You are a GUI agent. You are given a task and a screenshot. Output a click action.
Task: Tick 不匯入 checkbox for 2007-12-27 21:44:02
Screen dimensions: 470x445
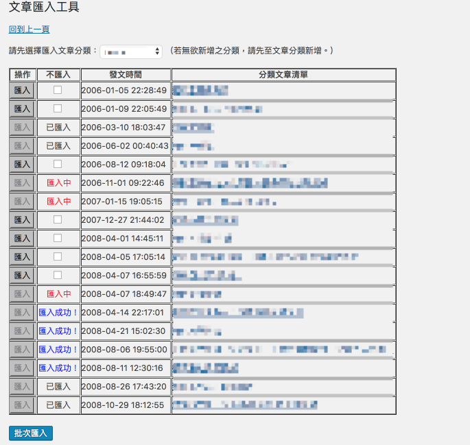58,219
